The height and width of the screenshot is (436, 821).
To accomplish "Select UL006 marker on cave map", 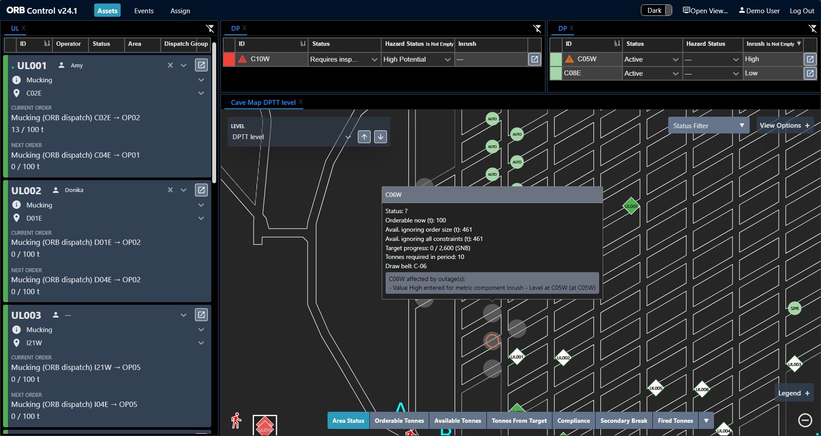I will (x=702, y=389).
